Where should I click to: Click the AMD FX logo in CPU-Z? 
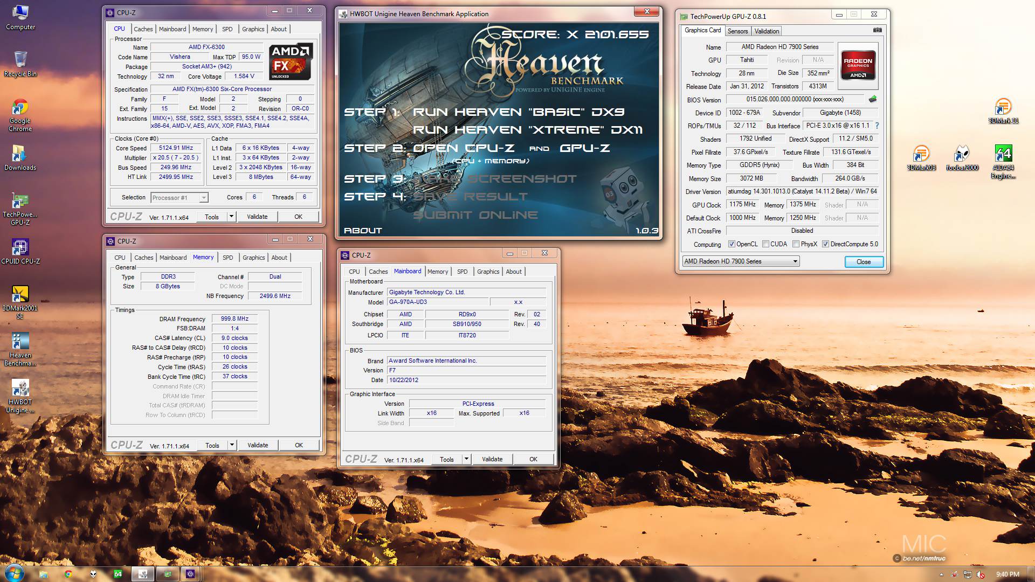pyautogui.click(x=291, y=61)
